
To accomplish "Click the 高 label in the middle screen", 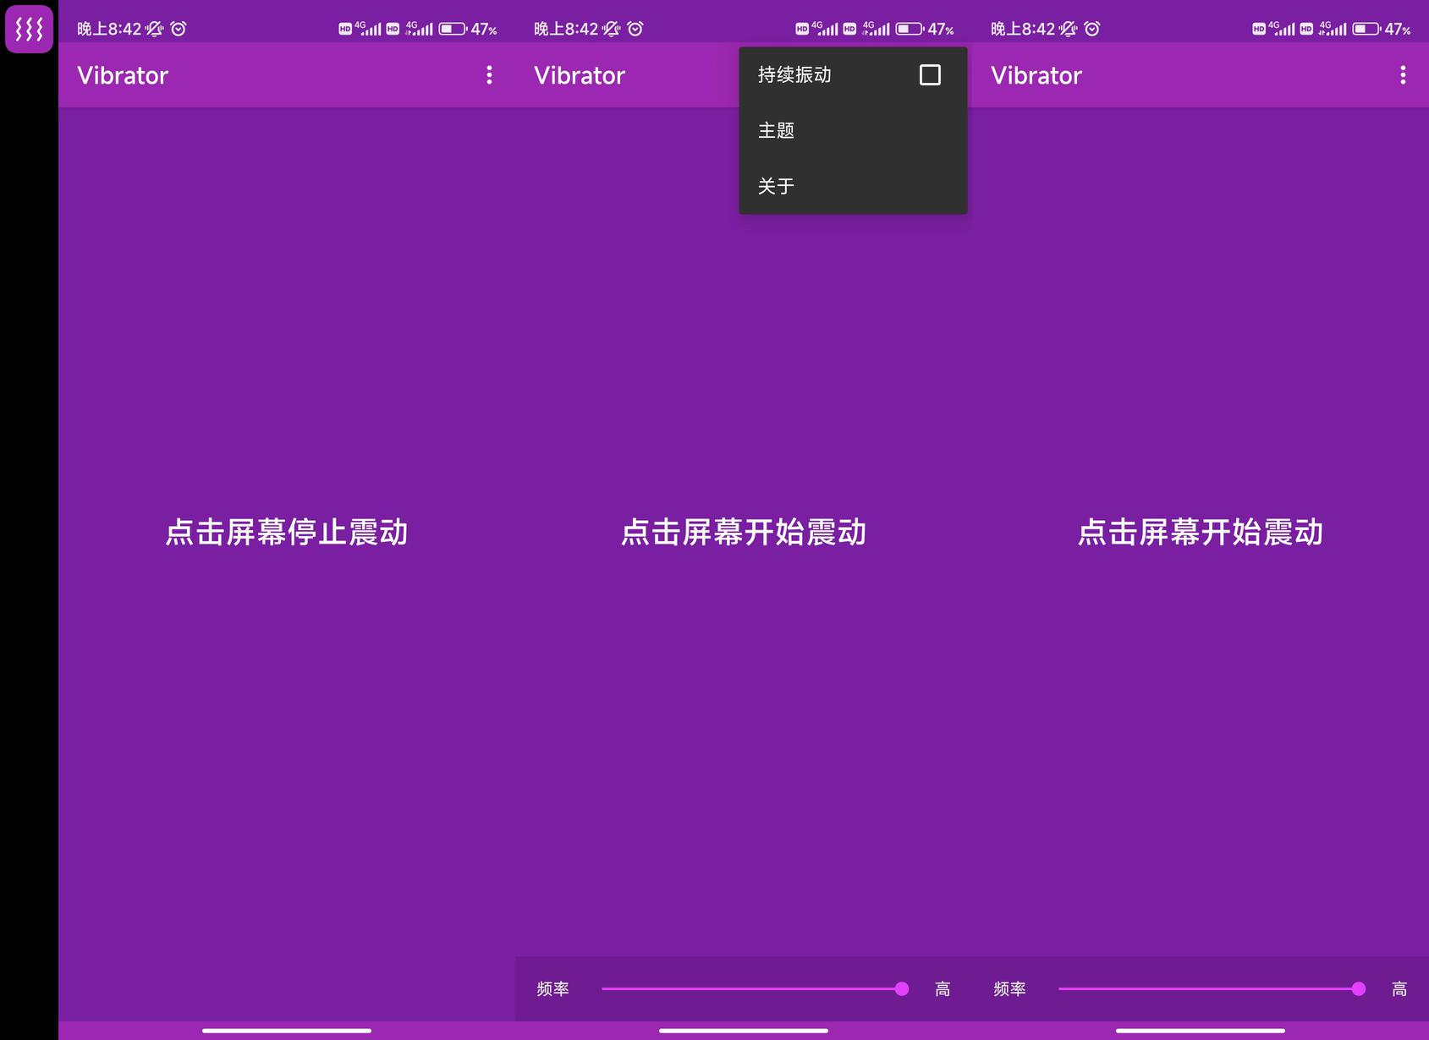I will [943, 989].
